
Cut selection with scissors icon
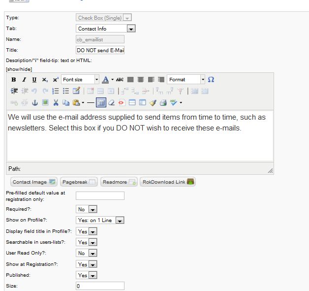pyautogui.click(x=56, y=103)
